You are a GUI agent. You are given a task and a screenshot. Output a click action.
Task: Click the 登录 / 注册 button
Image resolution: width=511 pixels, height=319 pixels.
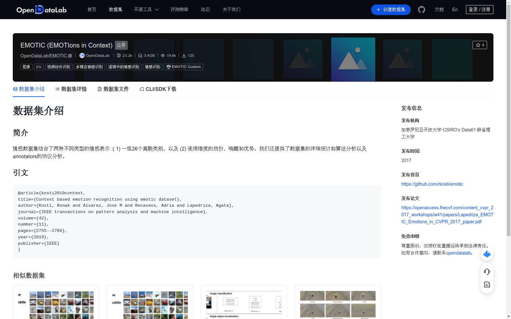click(x=480, y=10)
